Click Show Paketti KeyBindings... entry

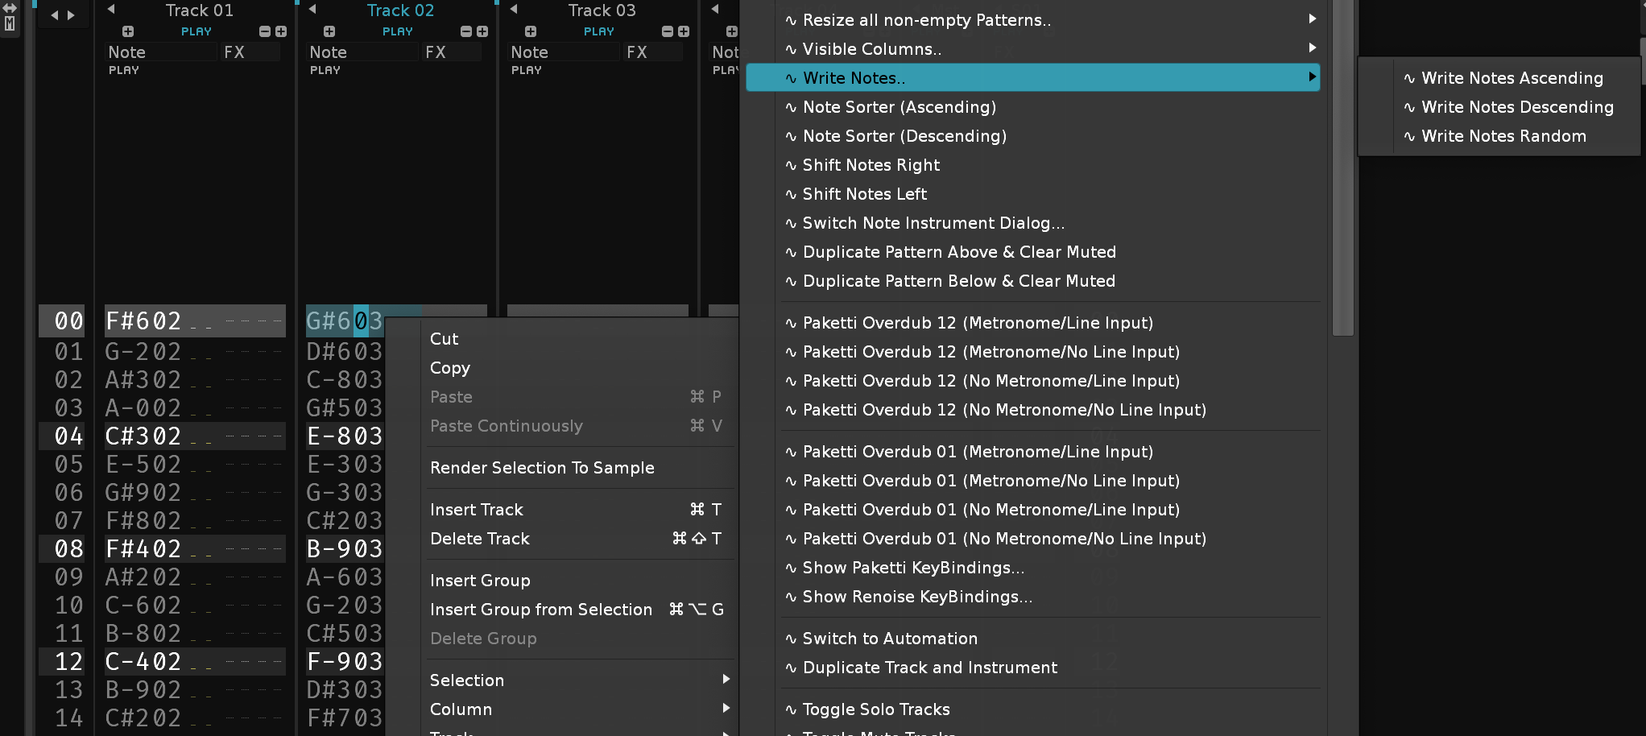913,568
